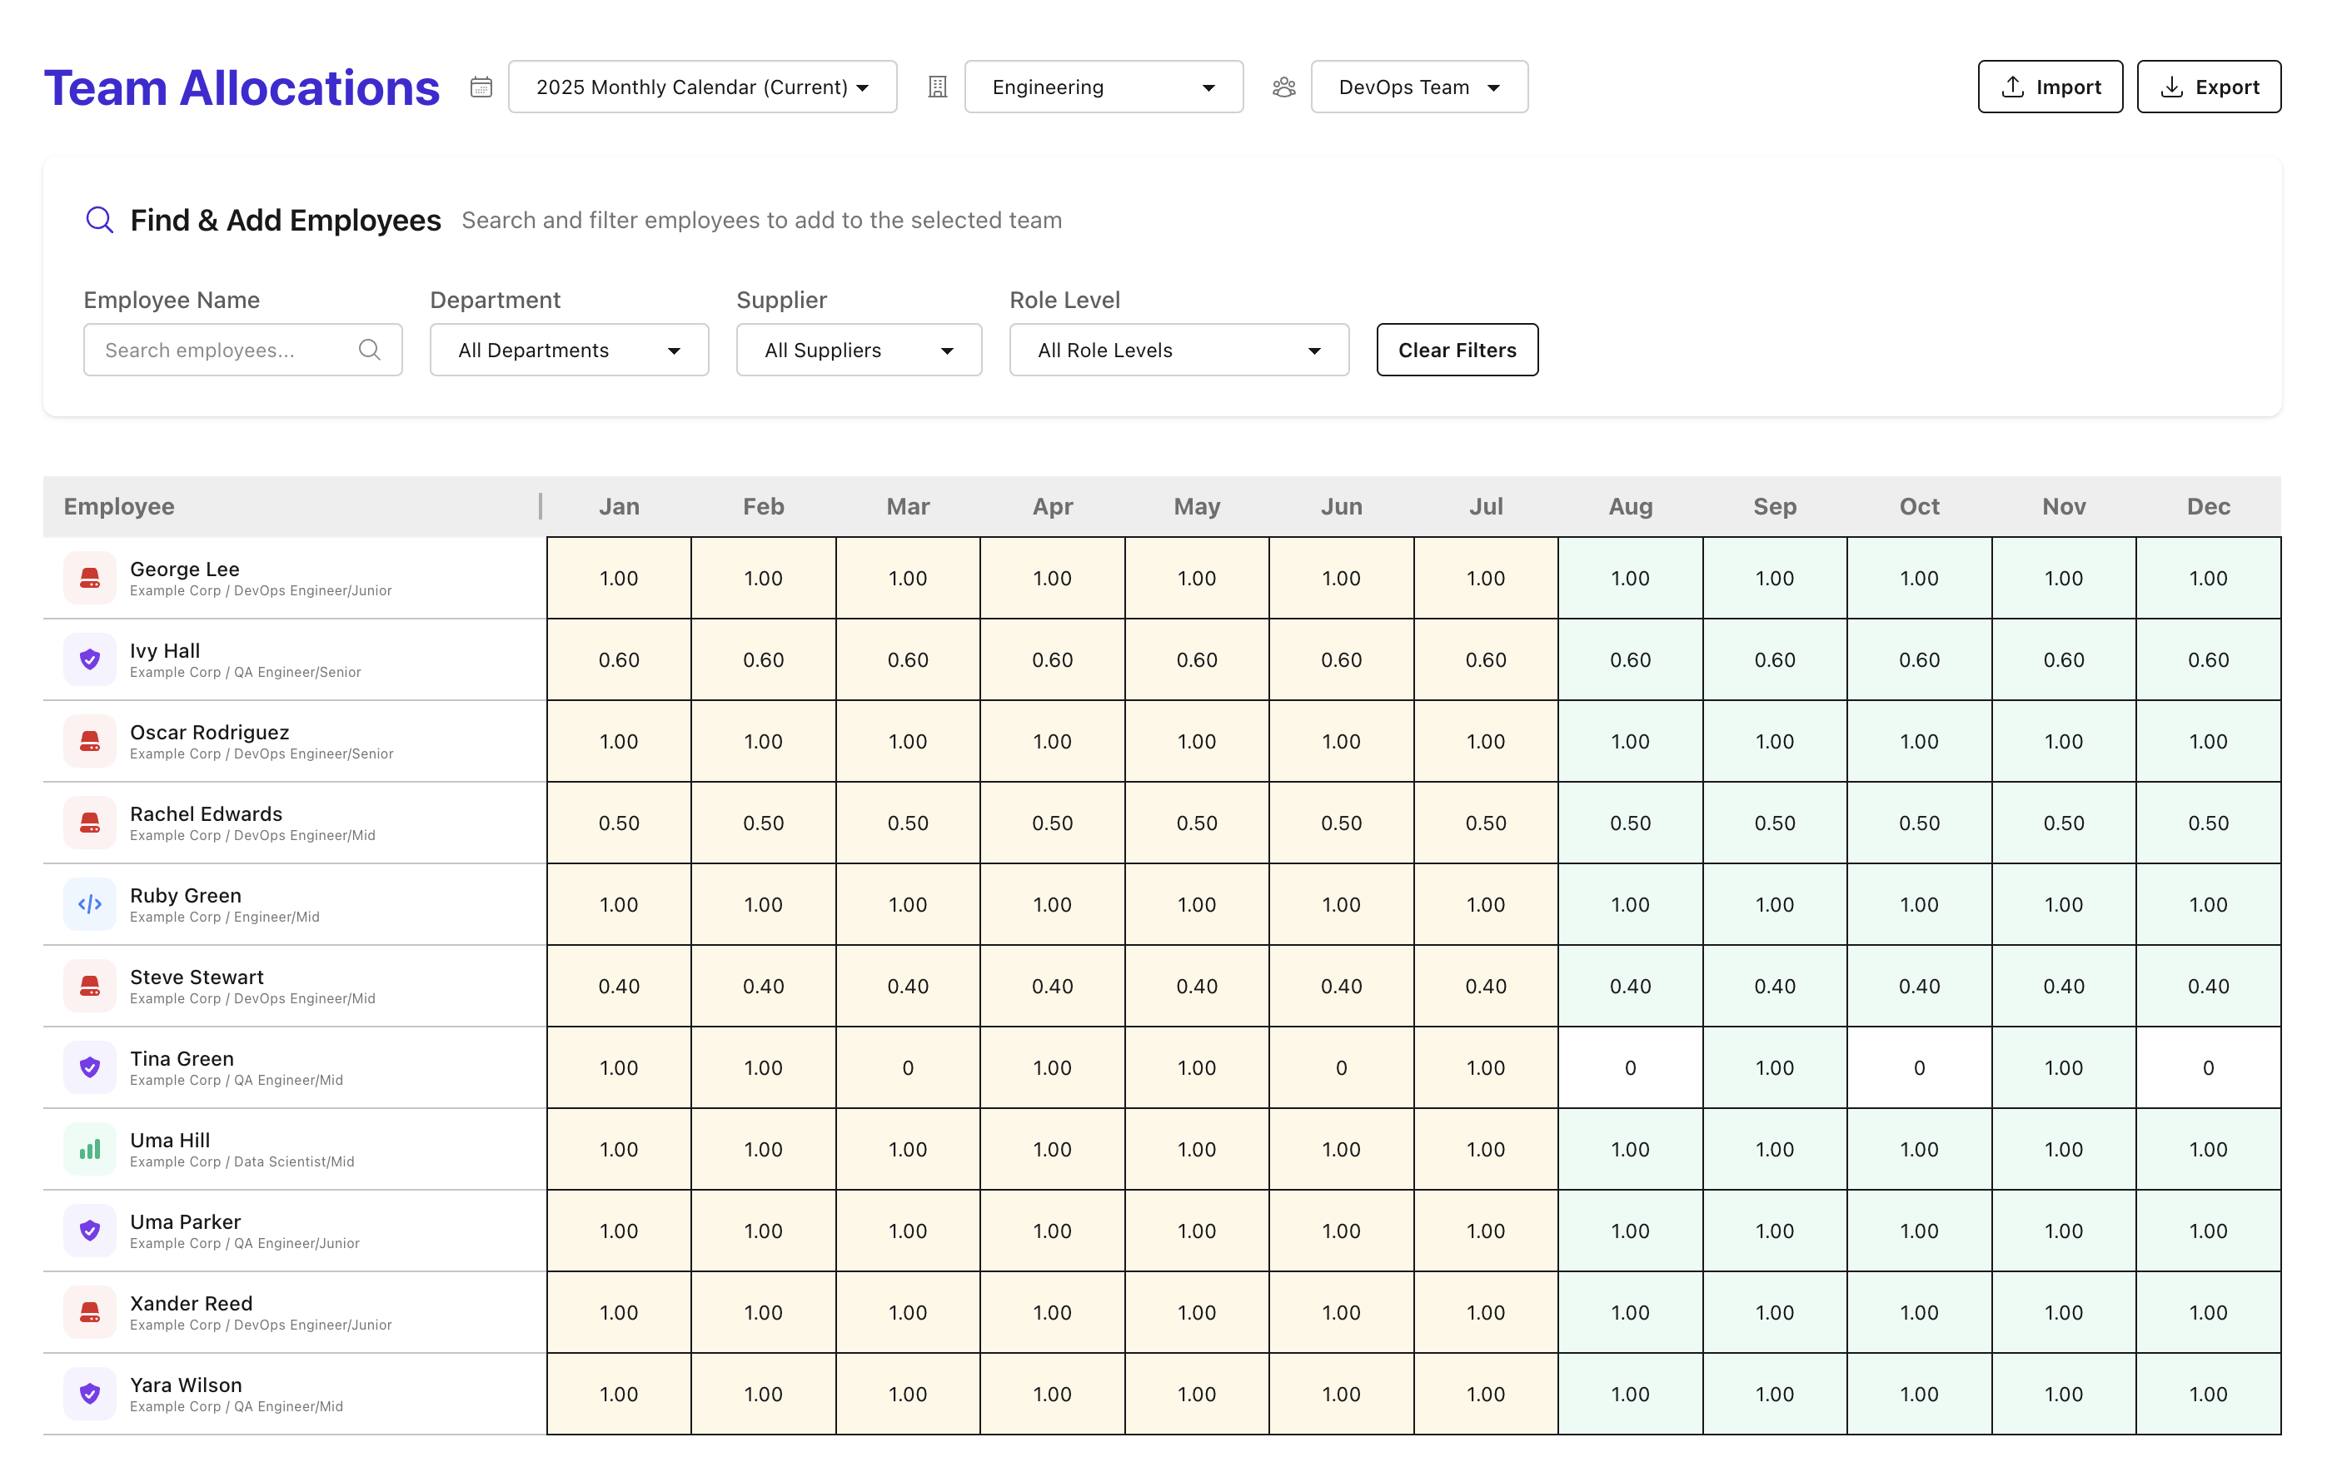Select the Jan column header
Image resolution: width=2332 pixels, height=1477 pixels.
click(x=619, y=505)
